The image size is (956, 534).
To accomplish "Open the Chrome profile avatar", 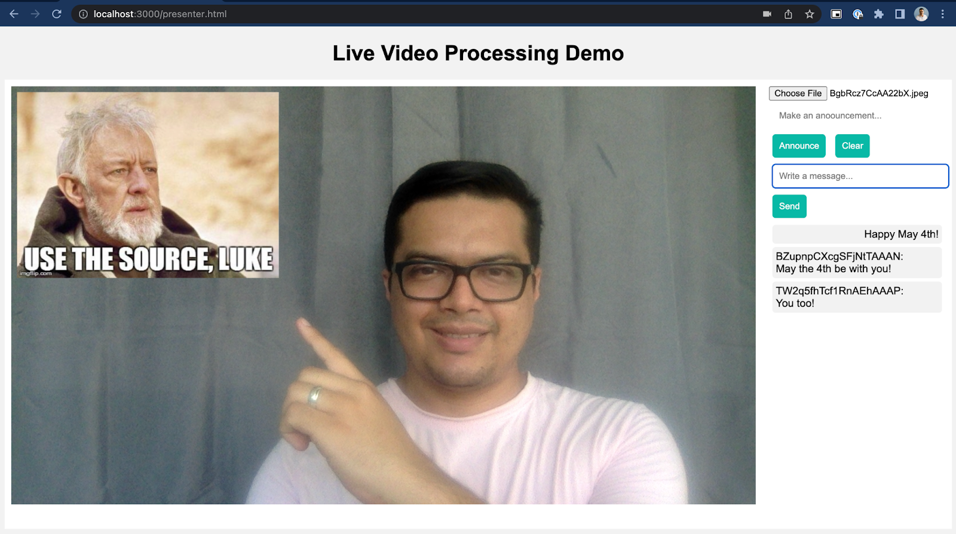I will (921, 14).
